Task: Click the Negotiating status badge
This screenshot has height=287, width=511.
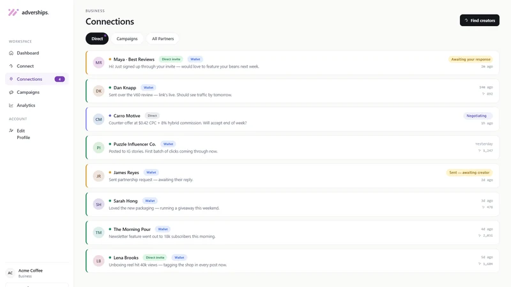Action: point(478,116)
